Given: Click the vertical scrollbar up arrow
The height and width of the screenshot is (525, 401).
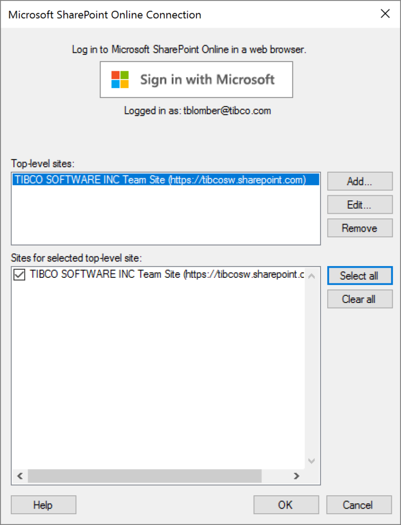Looking at the screenshot, I should (x=312, y=276).
